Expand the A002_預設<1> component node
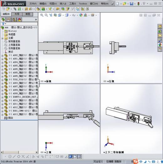This screenshot has width=163, height=164. tap(3, 56)
